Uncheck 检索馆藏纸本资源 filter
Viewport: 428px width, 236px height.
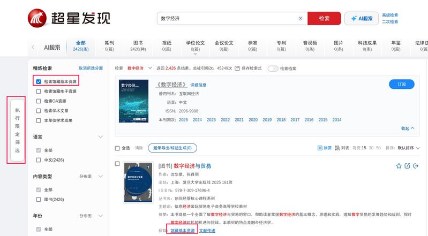coord(39,82)
